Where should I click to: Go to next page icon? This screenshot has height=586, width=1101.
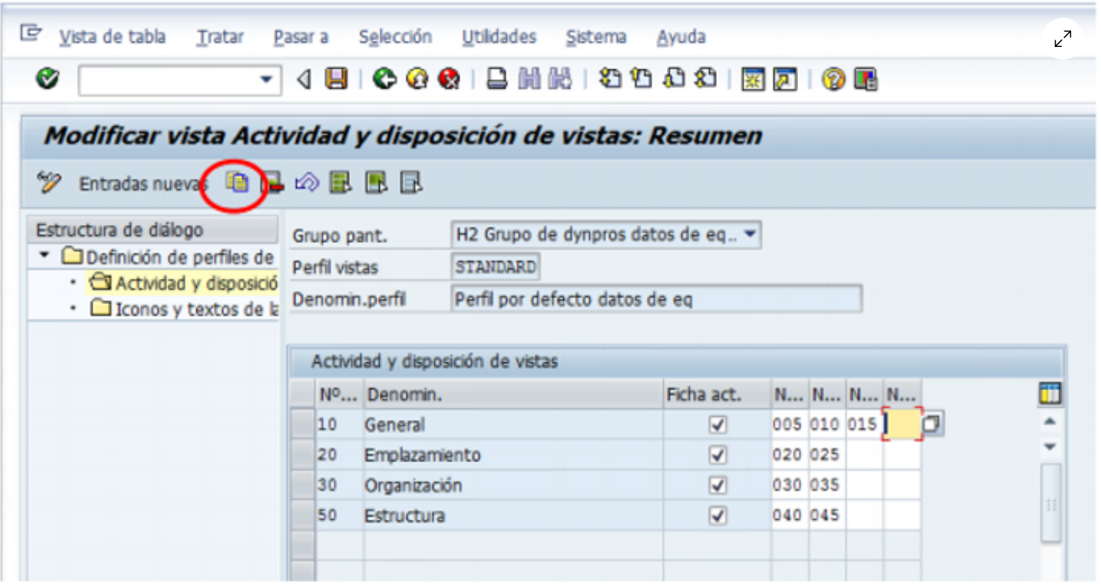[x=674, y=78]
